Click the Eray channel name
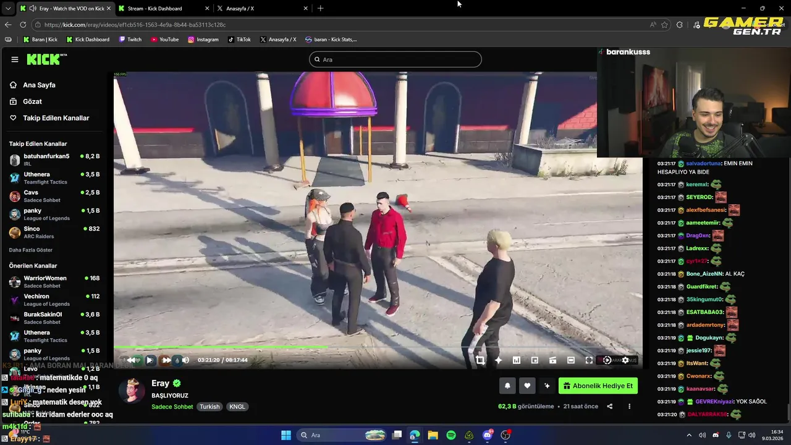This screenshot has width=791, height=445. coord(160,383)
